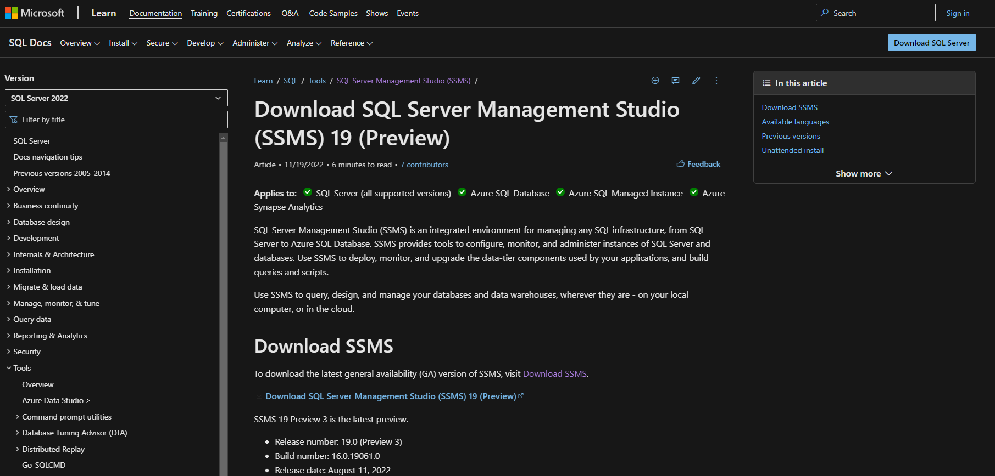Click the Microsoft logo

pos(34,13)
